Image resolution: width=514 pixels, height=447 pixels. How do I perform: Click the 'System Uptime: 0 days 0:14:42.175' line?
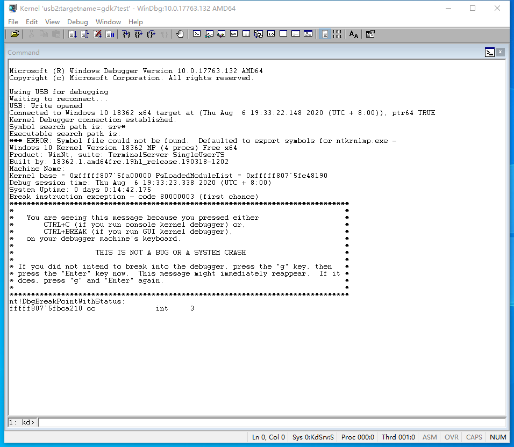pos(80,190)
